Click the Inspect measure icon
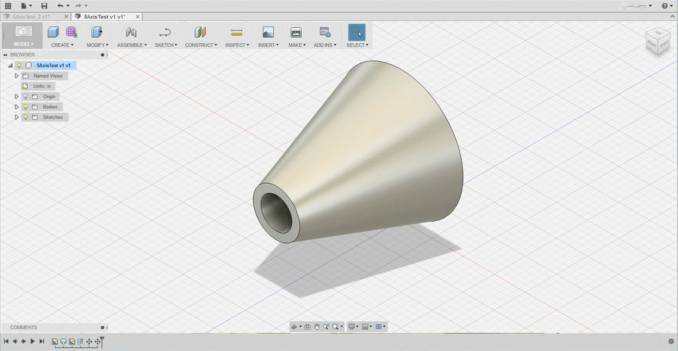Screen dimensions: 678x351 237,33
